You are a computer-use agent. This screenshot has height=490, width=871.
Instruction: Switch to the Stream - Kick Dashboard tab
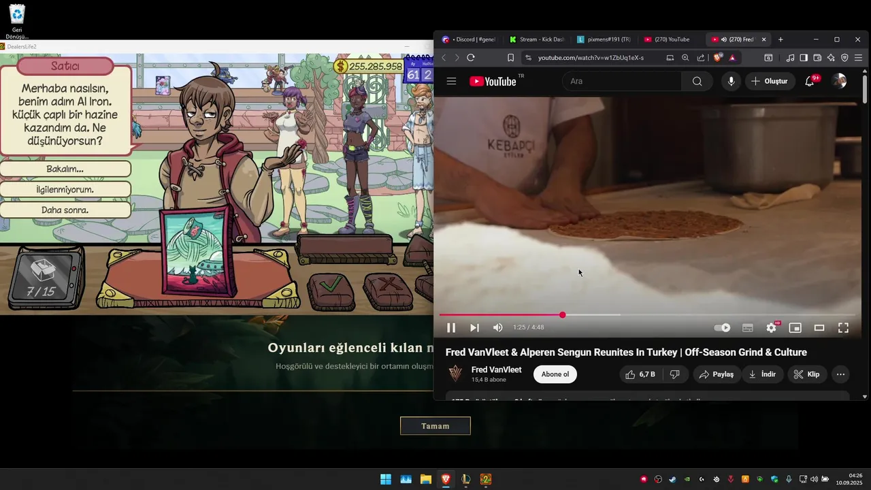[537, 39]
